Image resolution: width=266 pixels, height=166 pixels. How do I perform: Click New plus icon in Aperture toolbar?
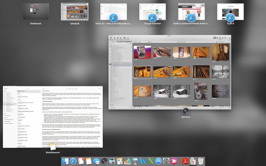[118, 38]
